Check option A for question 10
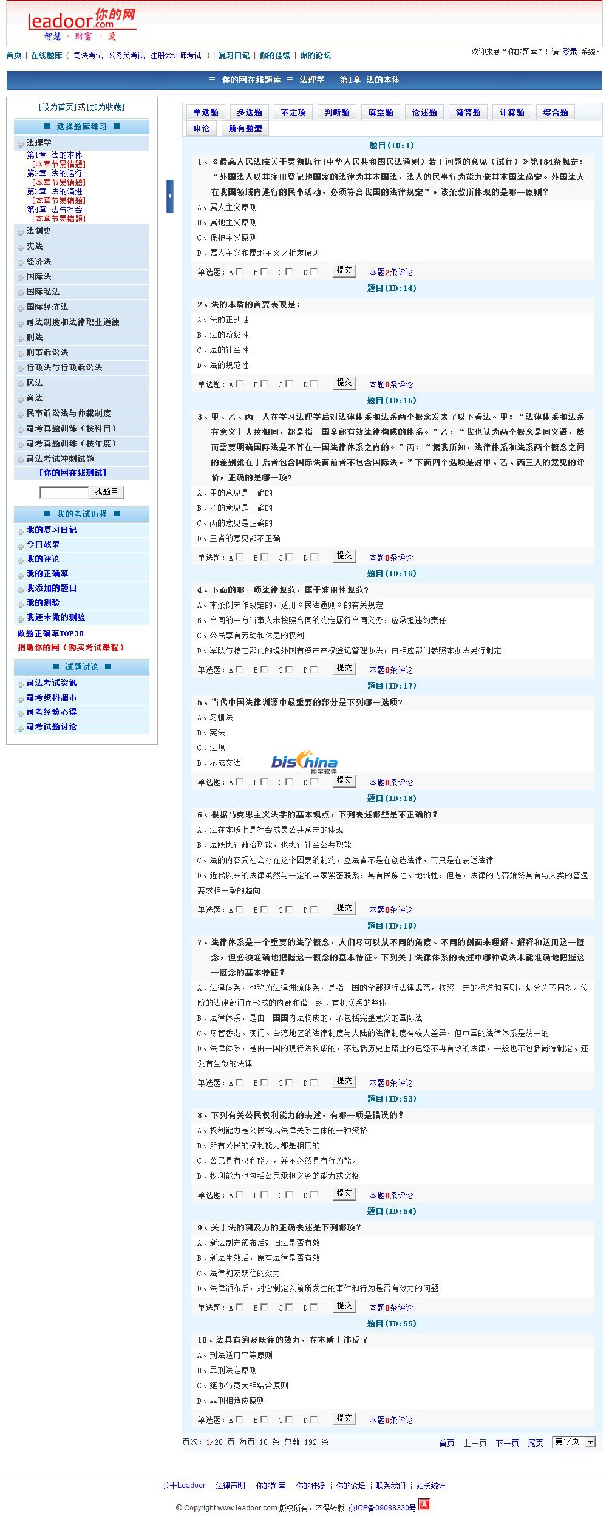This screenshot has height=1525, width=609. 239,1419
